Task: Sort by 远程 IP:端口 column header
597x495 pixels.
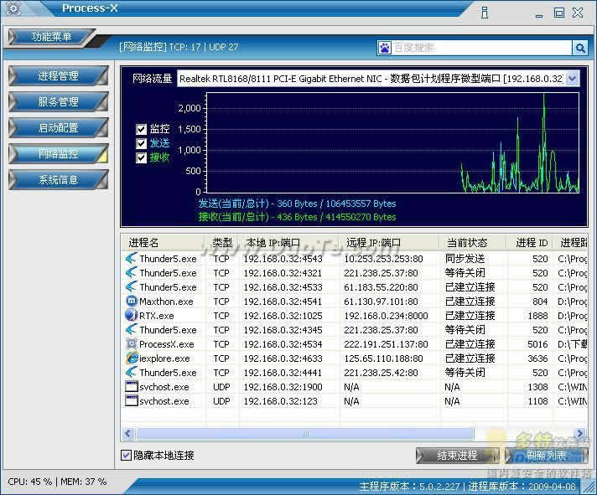Action: [x=389, y=243]
